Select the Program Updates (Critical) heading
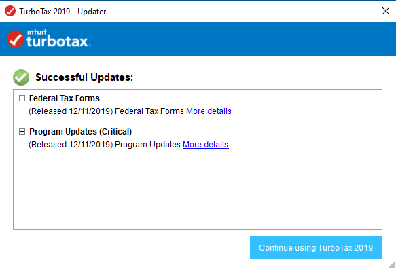This screenshot has width=396, height=269. pos(81,132)
